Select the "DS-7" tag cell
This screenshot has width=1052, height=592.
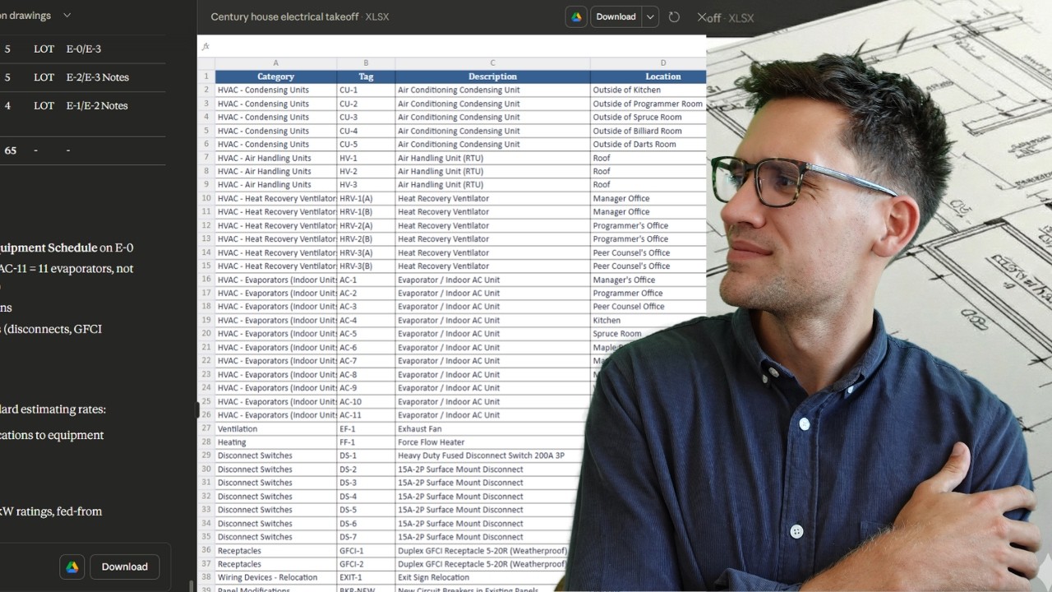[x=366, y=537]
